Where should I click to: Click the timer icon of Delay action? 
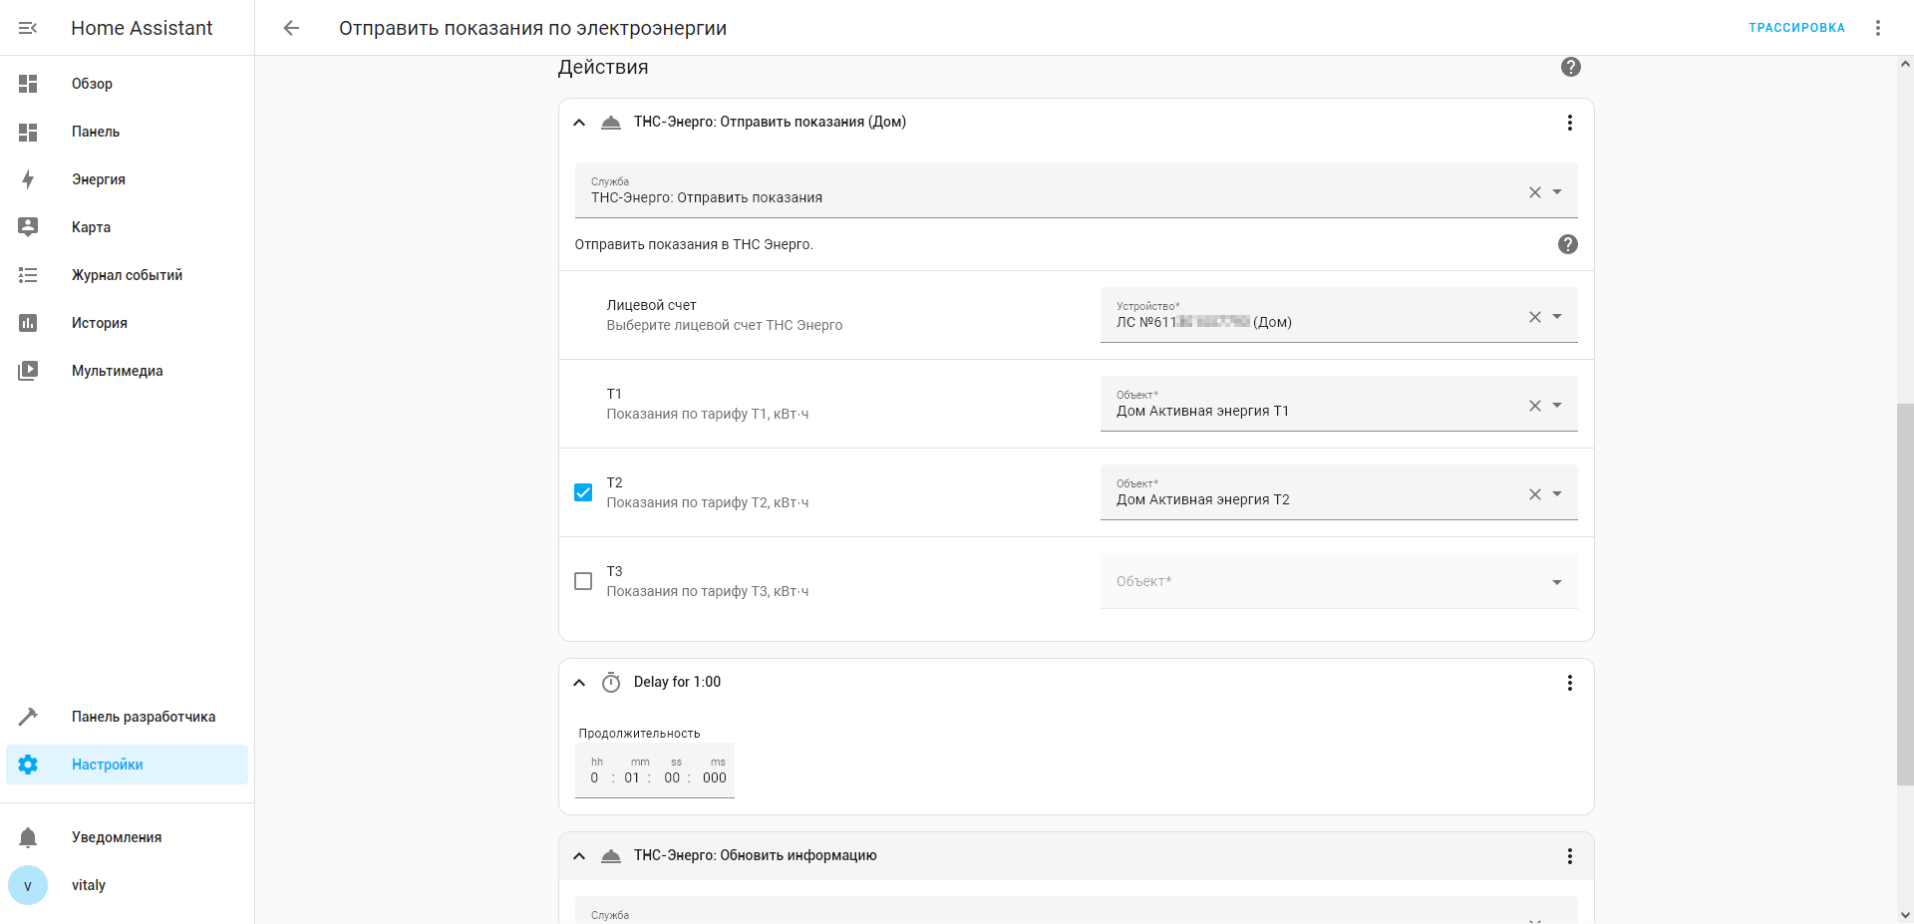(x=611, y=683)
